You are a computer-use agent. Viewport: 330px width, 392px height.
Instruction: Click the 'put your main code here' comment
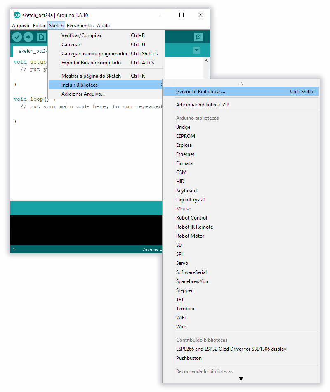(x=91, y=107)
